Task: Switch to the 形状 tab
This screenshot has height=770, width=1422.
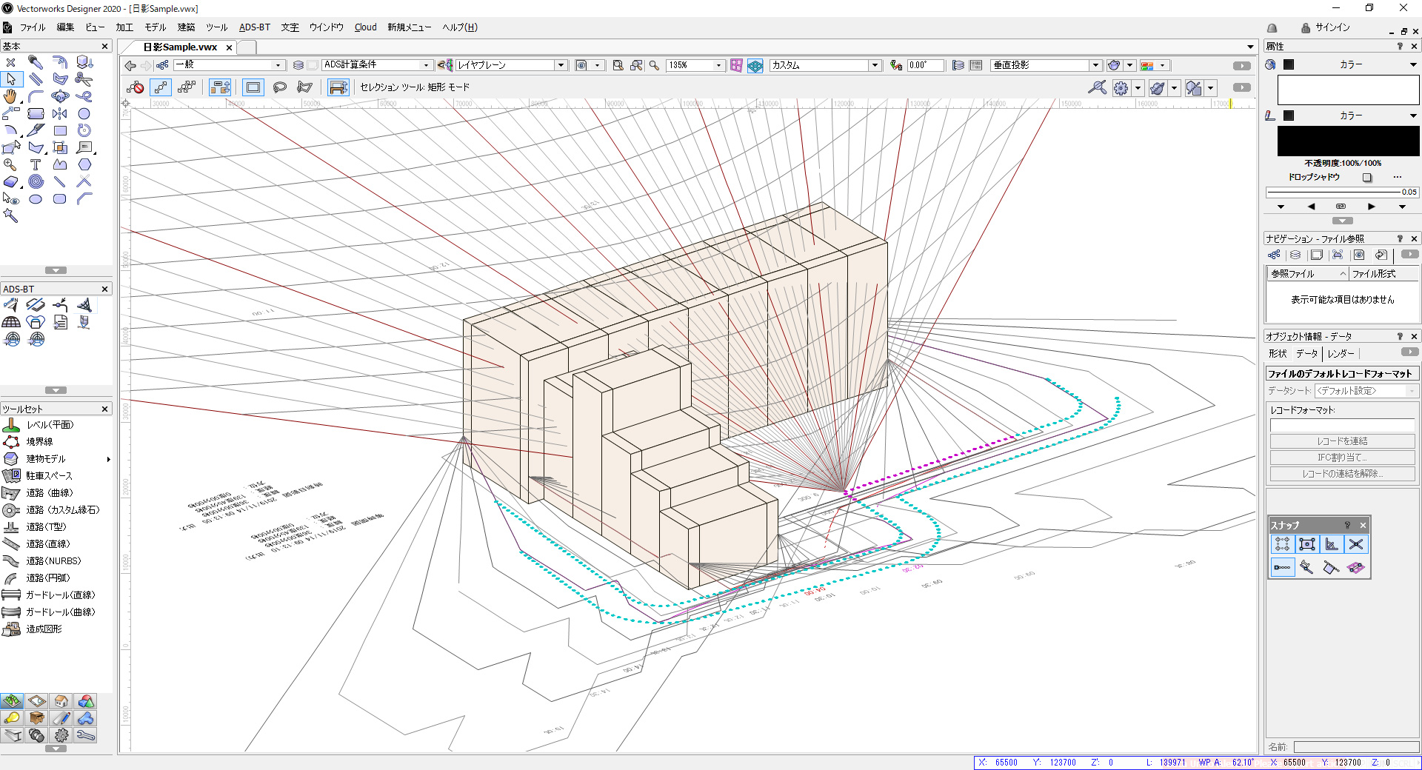Action: pyautogui.click(x=1278, y=354)
